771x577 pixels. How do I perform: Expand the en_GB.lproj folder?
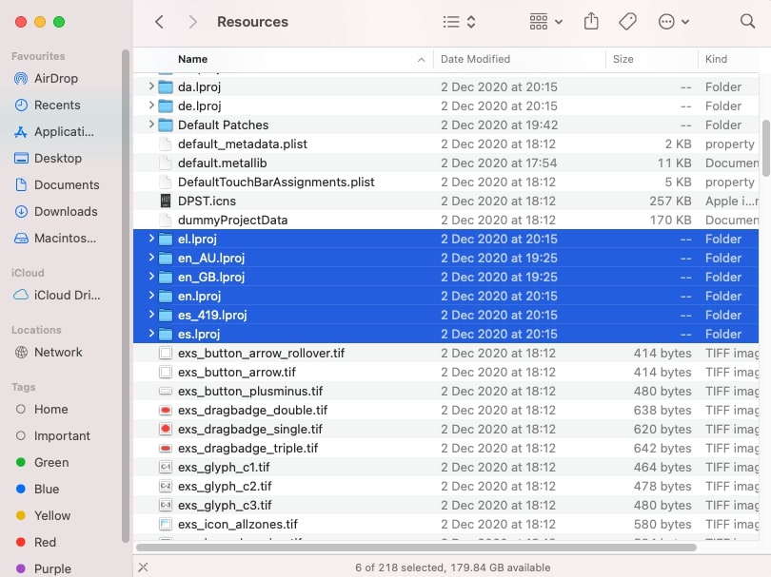(x=151, y=277)
